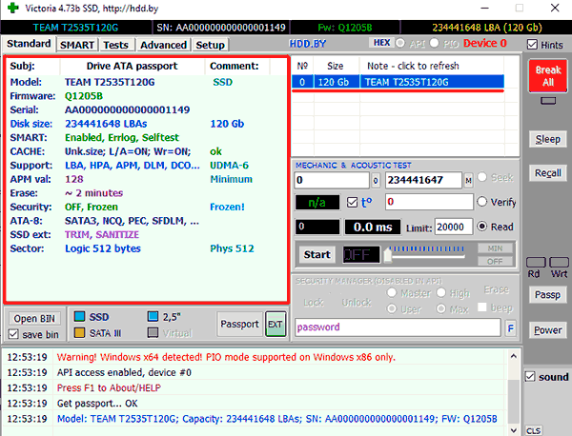Click the Open BIN button
The height and width of the screenshot is (436, 572).
pos(34,319)
